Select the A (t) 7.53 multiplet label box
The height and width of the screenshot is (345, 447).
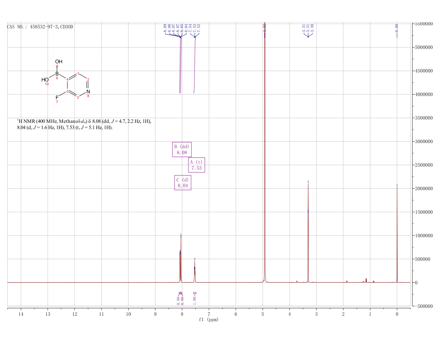click(x=197, y=165)
